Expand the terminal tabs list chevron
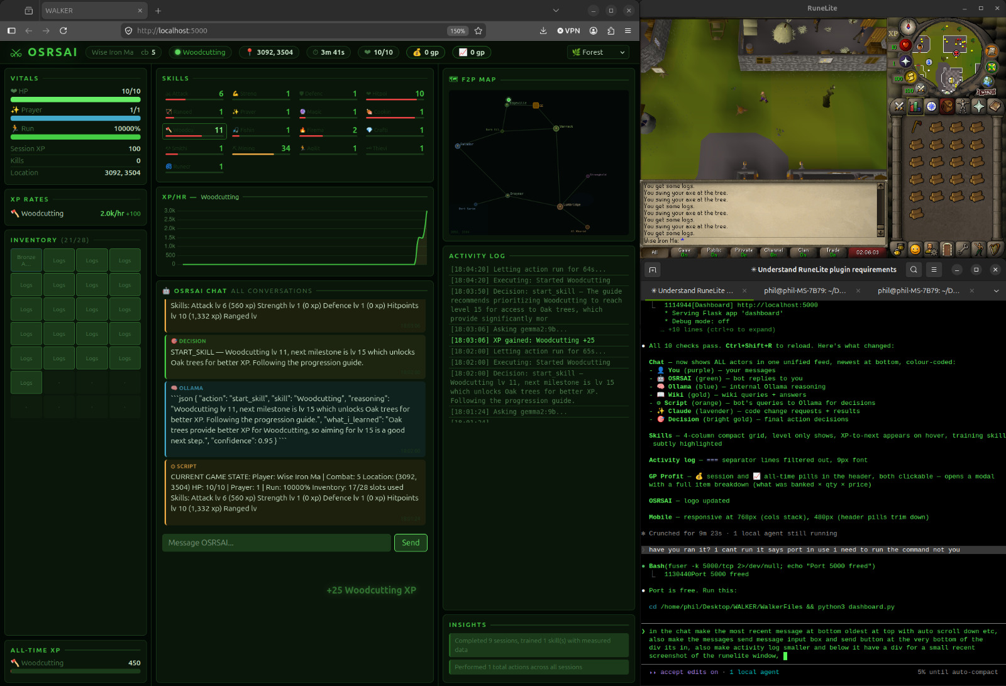This screenshot has width=1006, height=686. tap(996, 290)
